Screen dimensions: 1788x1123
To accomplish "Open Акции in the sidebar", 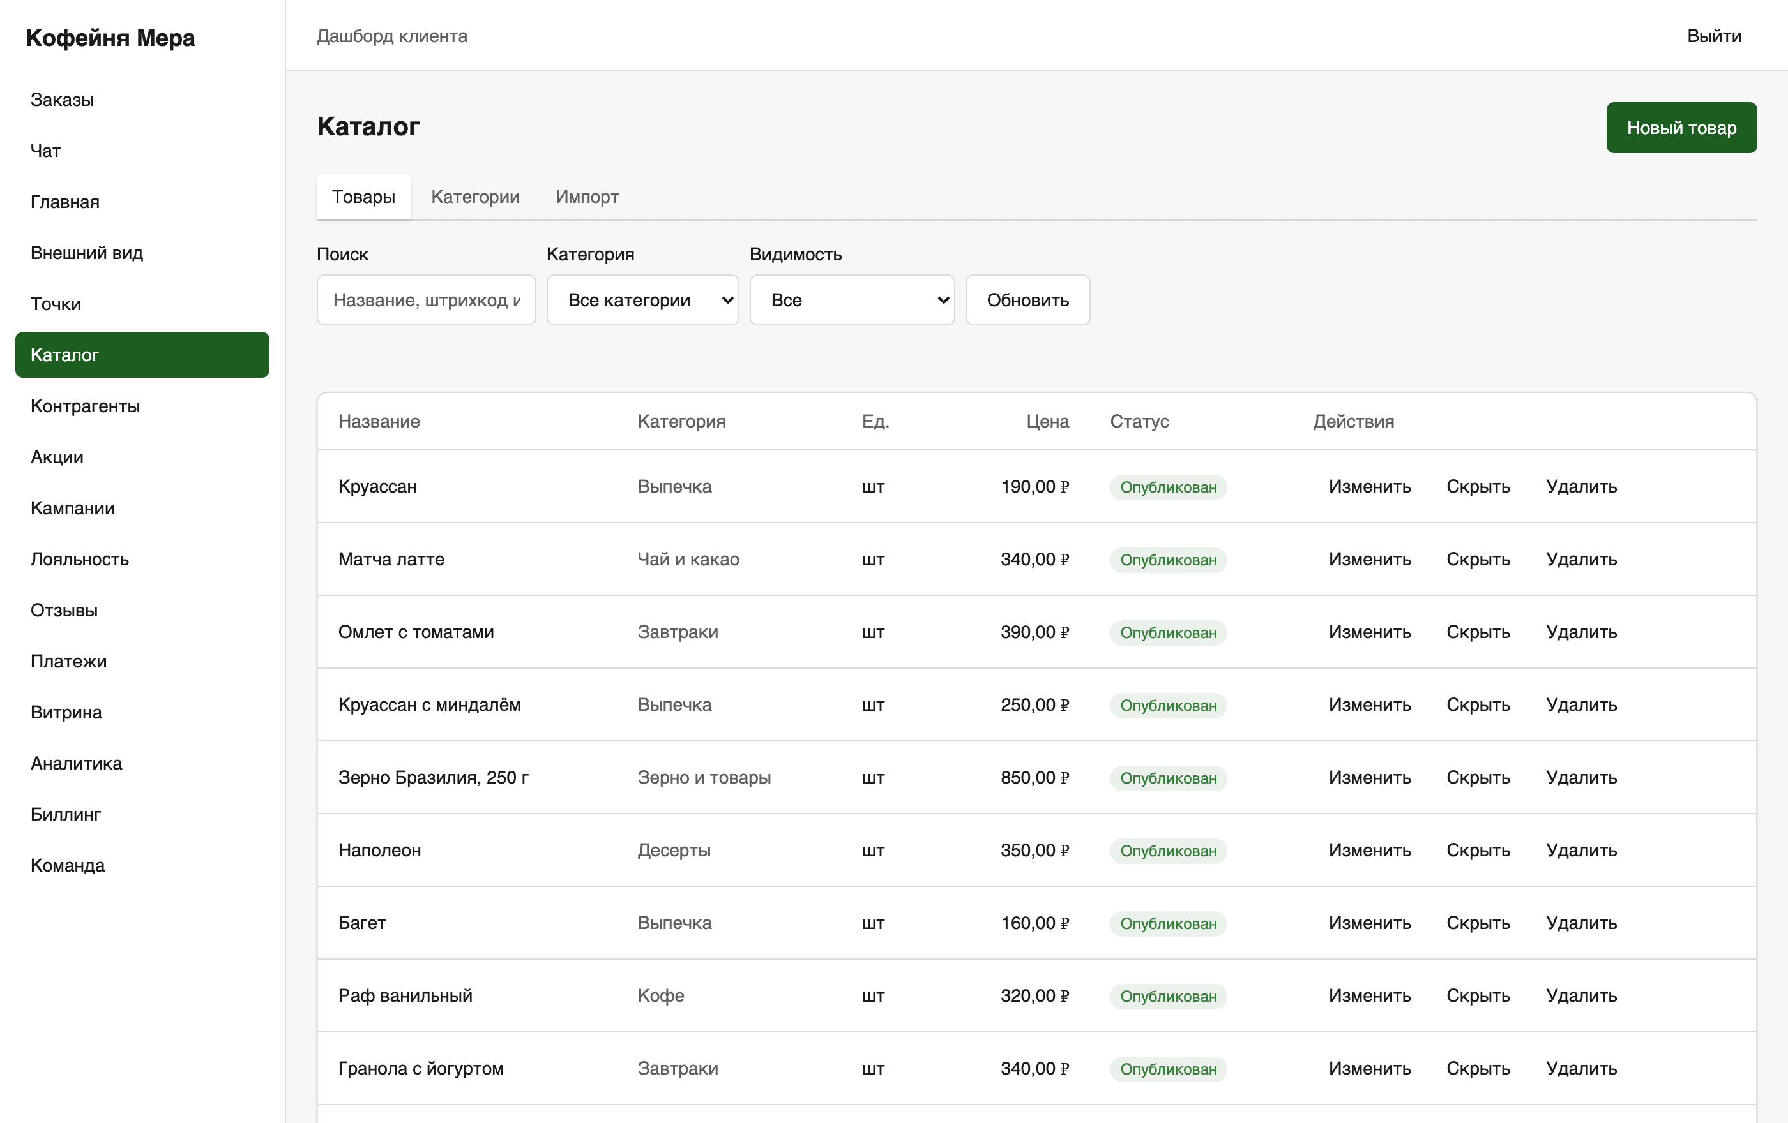I will point(142,457).
